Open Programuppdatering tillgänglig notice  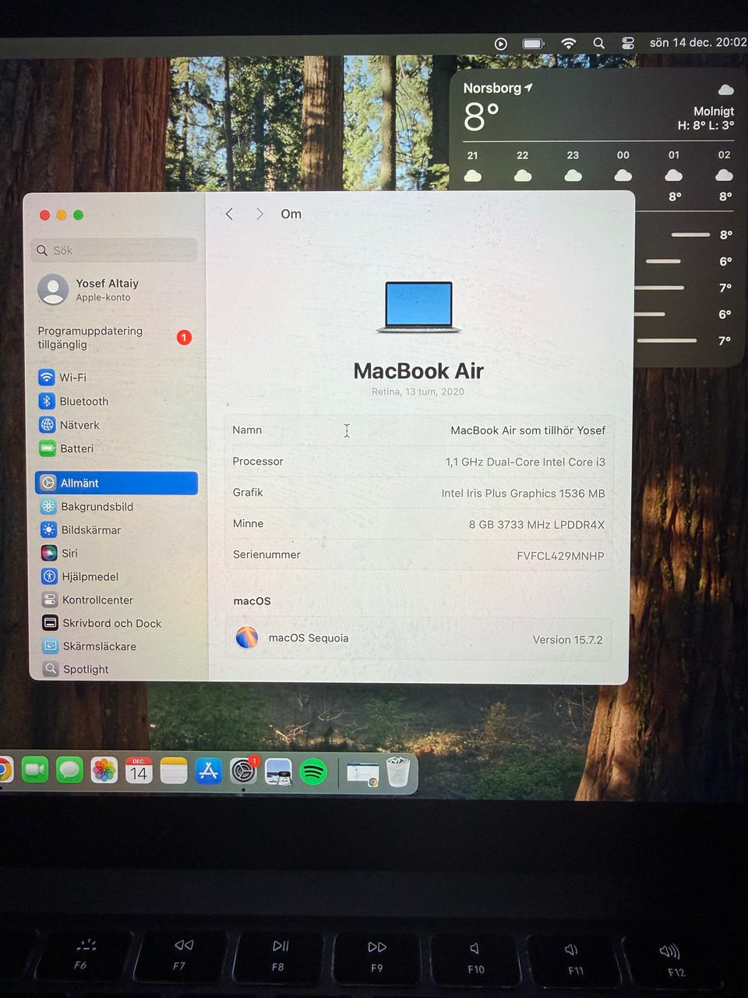[x=116, y=338]
